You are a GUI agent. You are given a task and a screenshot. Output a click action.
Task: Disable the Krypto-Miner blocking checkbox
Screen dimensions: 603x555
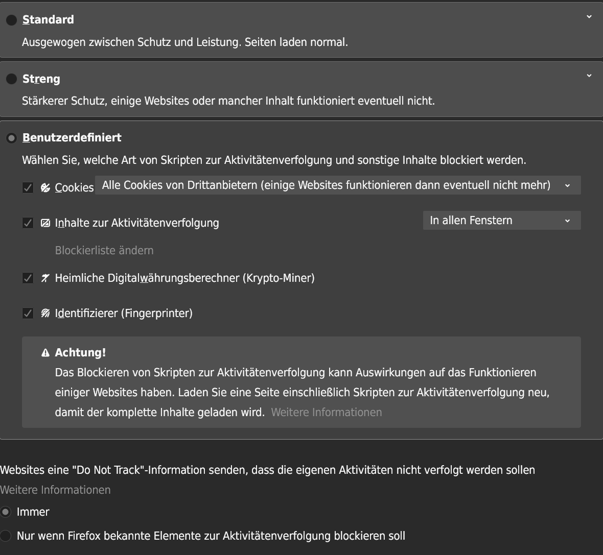pos(28,278)
